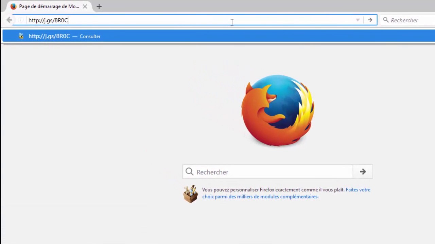435x244 pixels.
Task: Click the add-ons toolbox icon
Action: 190,194
